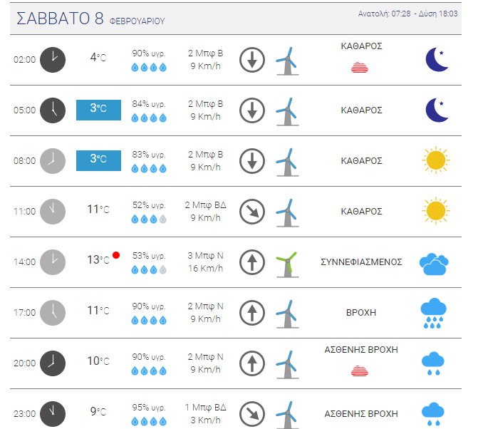This screenshot has width=478, height=429.
Task: Click the dark clock icon at 05:00
Action: (x=53, y=110)
